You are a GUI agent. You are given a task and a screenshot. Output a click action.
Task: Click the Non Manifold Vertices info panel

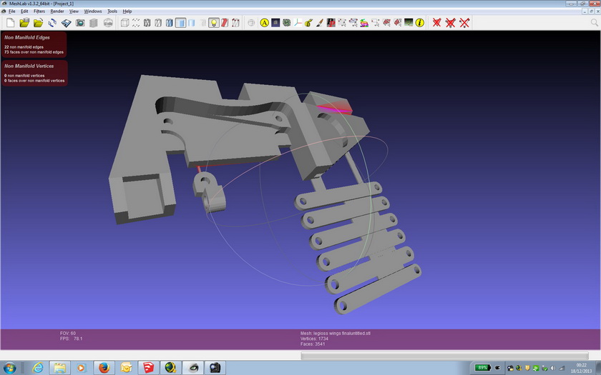click(35, 73)
